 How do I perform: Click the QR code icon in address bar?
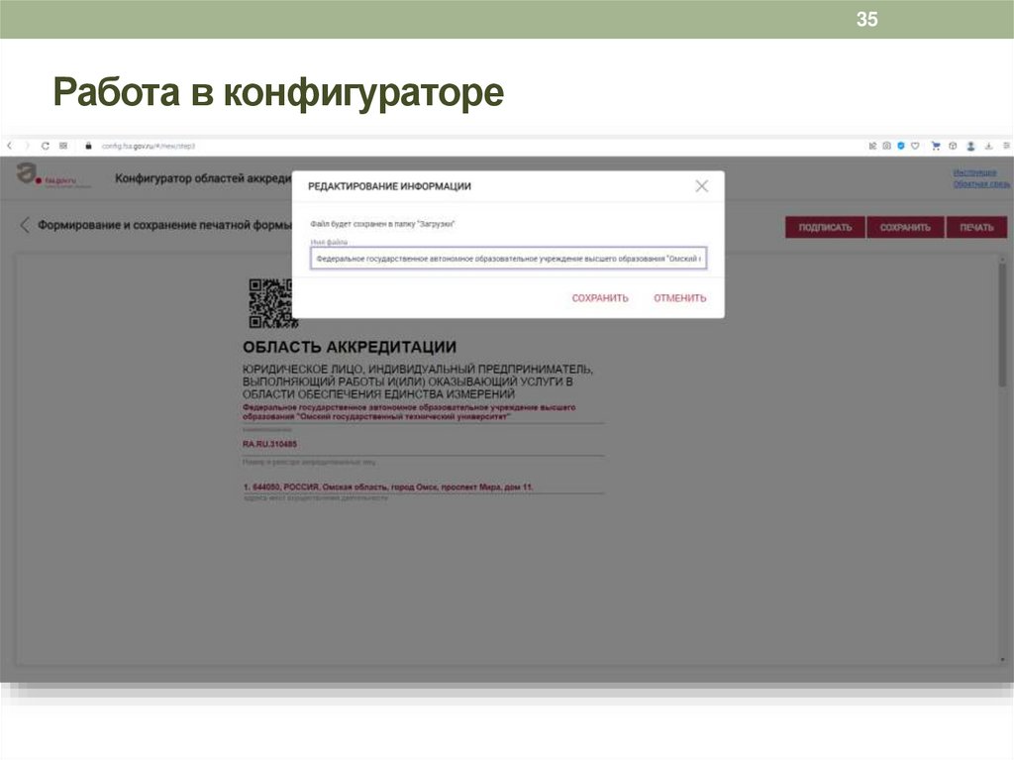(x=63, y=145)
